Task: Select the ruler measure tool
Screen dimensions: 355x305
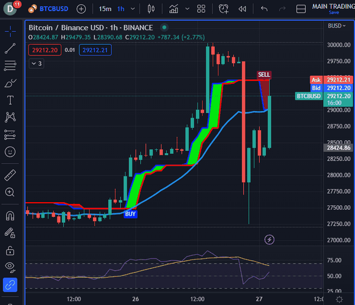Action: [10, 176]
